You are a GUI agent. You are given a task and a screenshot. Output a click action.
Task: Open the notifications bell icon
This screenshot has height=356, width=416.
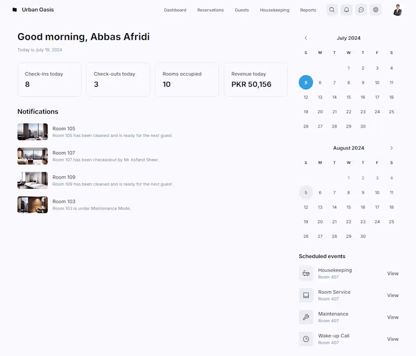(x=346, y=10)
